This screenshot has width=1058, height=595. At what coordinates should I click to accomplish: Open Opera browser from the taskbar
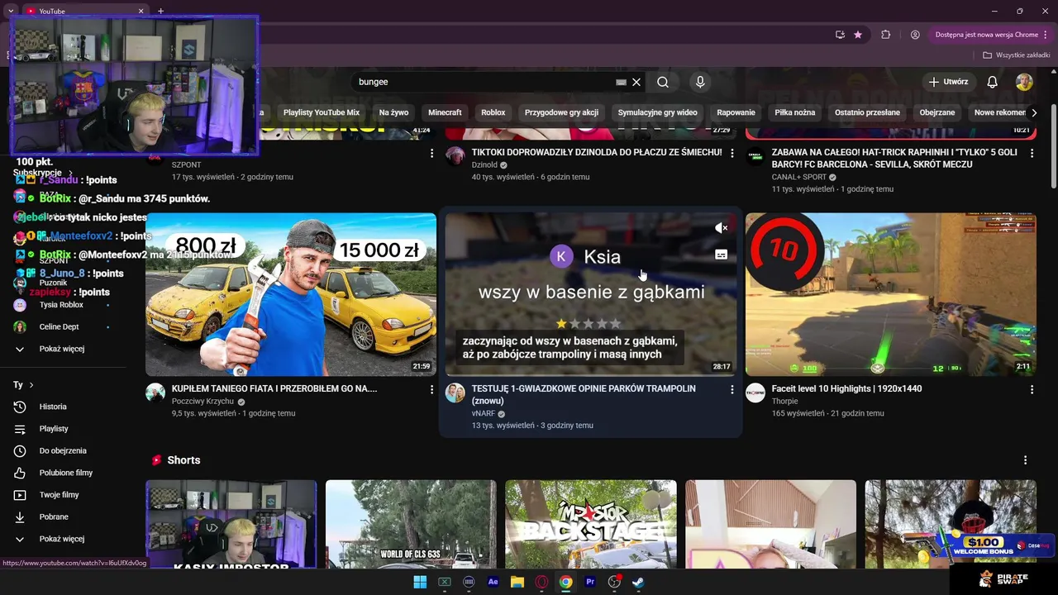point(541,582)
